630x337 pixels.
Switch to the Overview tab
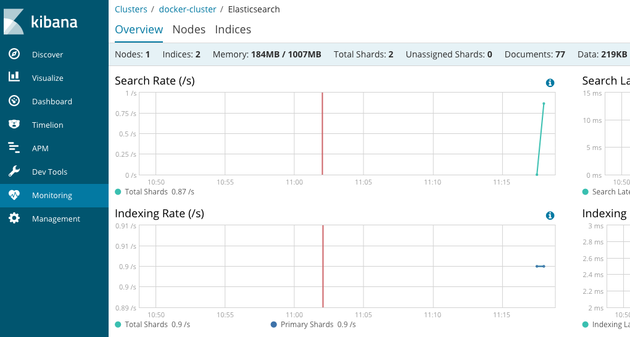[x=139, y=30]
